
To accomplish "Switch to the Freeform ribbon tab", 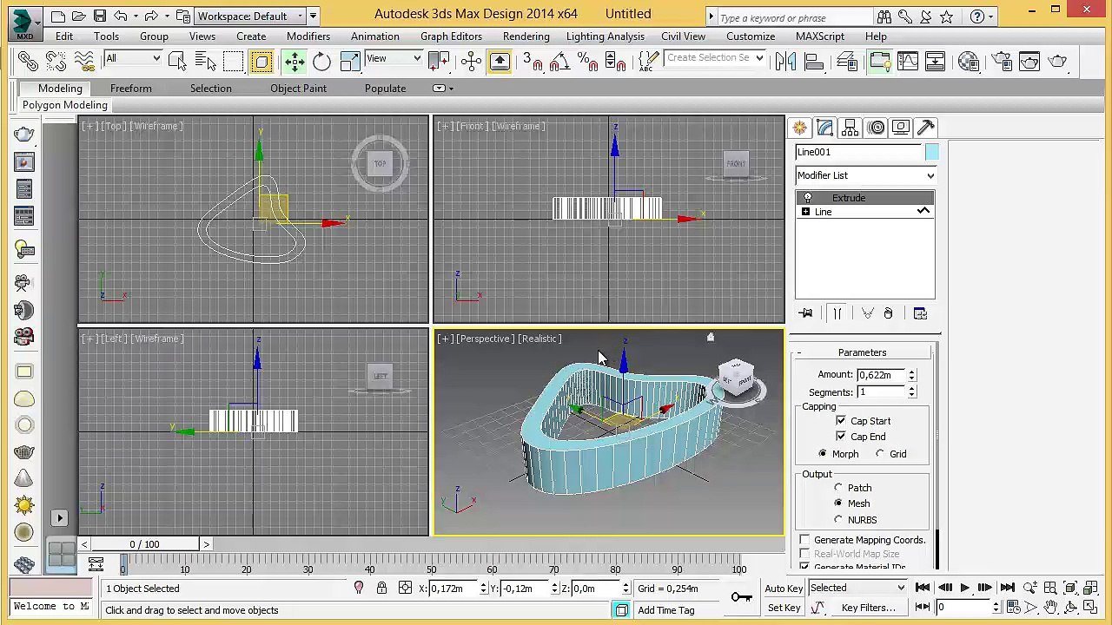I will click(130, 89).
